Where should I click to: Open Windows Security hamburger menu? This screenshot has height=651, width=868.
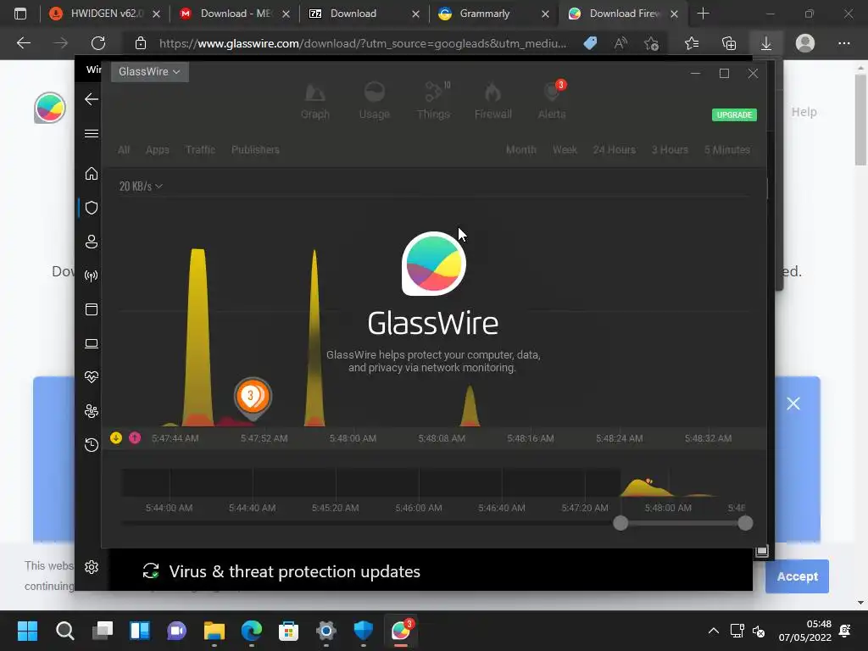[92, 133]
